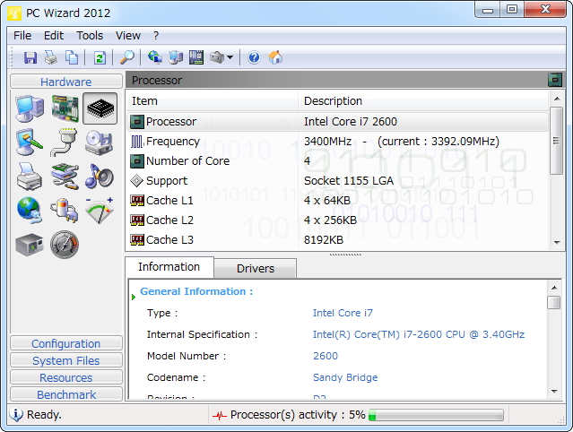This screenshot has width=573, height=432.
Task: Click the green icon on Processor header
Action: point(555,80)
